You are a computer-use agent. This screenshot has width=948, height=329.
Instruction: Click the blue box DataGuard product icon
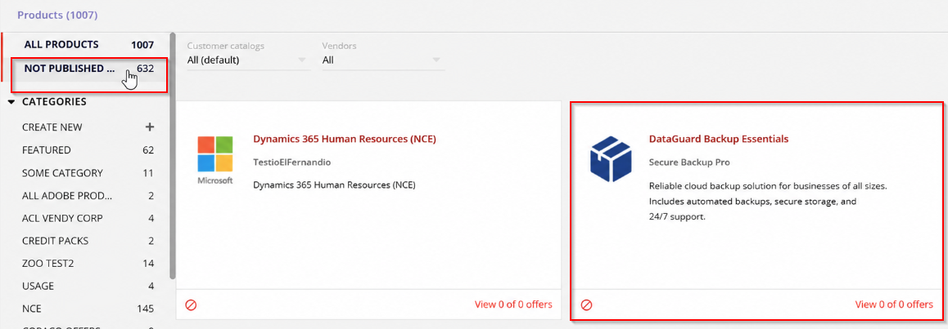[x=612, y=158]
